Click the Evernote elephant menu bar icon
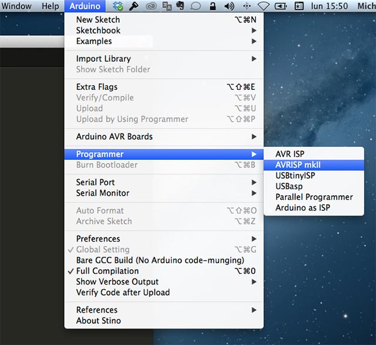The width and height of the screenshot is (376, 345). click(x=180, y=6)
